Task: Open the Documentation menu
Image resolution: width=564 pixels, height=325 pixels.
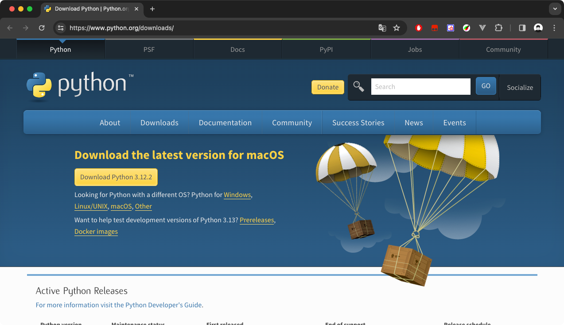Action: (225, 123)
